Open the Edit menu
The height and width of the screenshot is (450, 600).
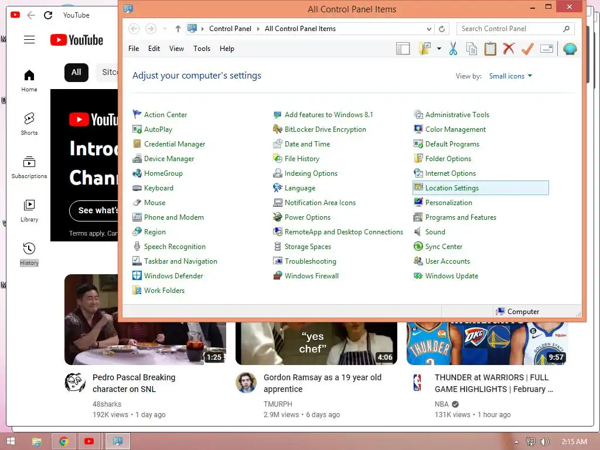154,49
